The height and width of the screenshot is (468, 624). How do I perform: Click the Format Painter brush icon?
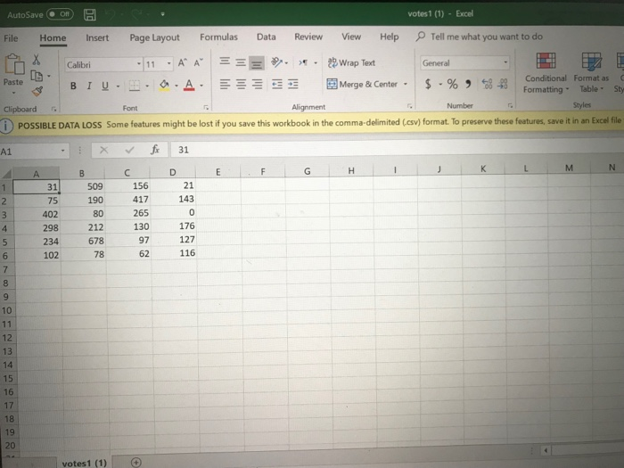tap(37, 92)
